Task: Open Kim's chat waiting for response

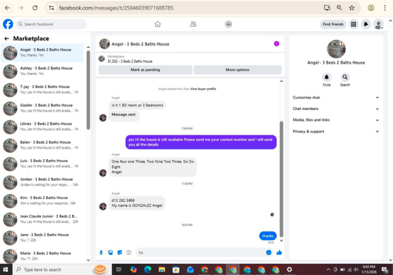Action: click(x=42, y=201)
